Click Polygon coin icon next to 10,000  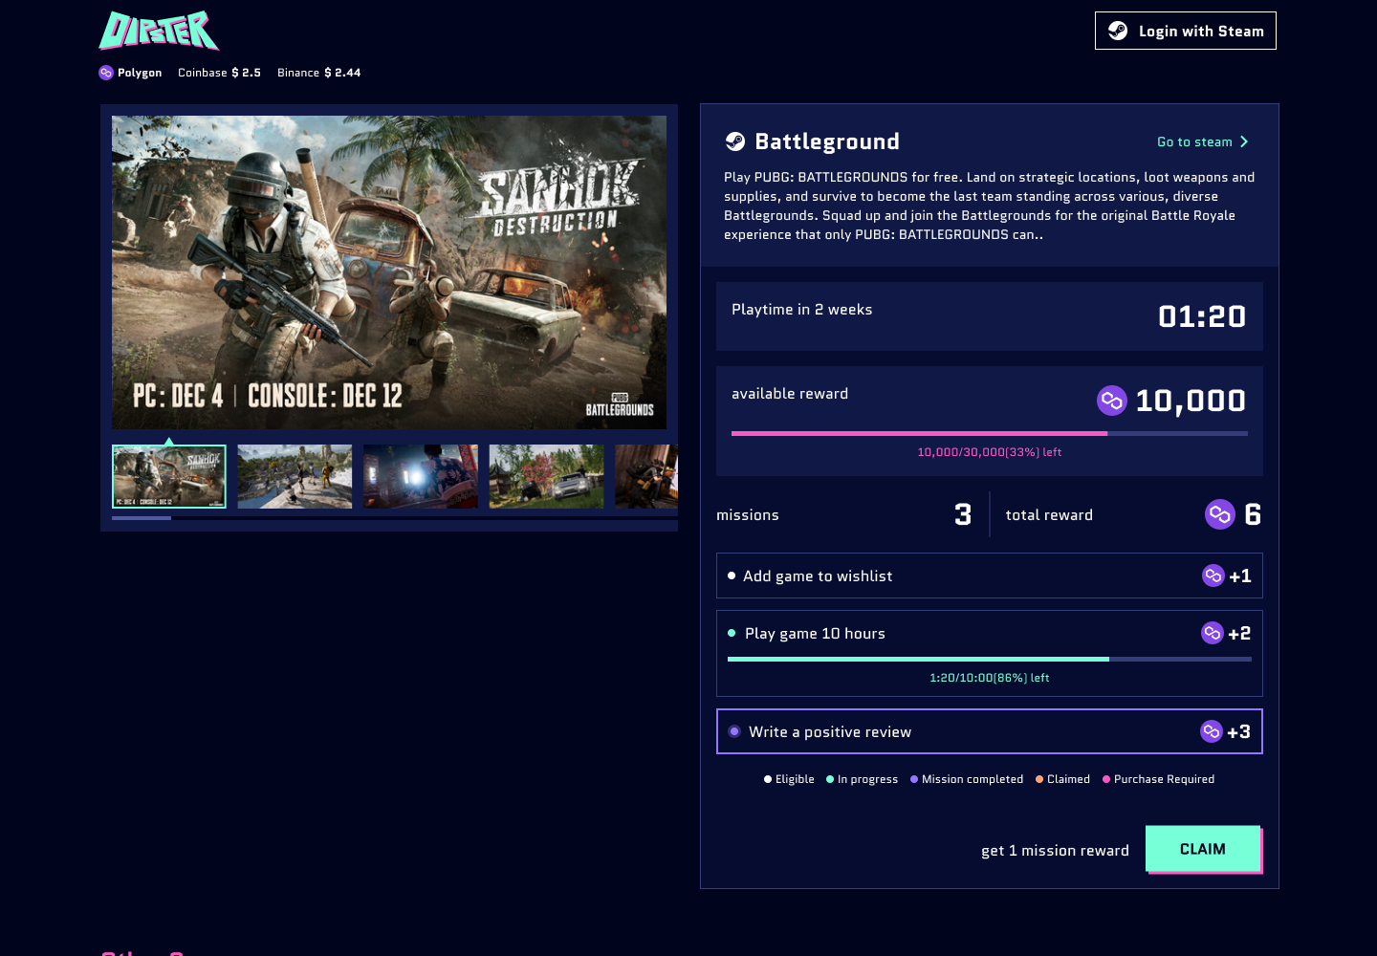1111,401
